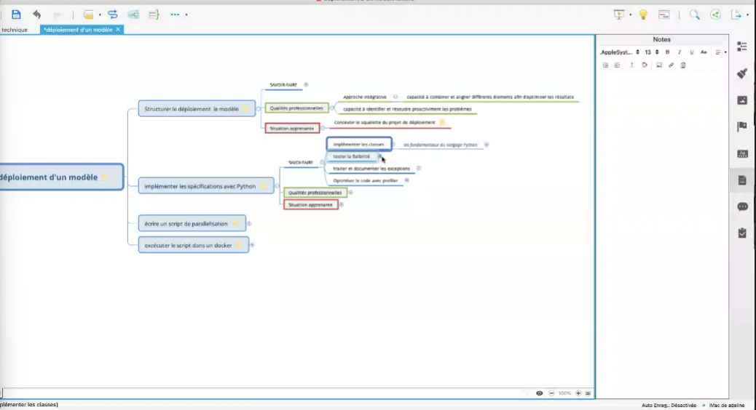This screenshot has width=756, height=410.
Task: Click the zoom in plus button
Action: tap(578, 393)
